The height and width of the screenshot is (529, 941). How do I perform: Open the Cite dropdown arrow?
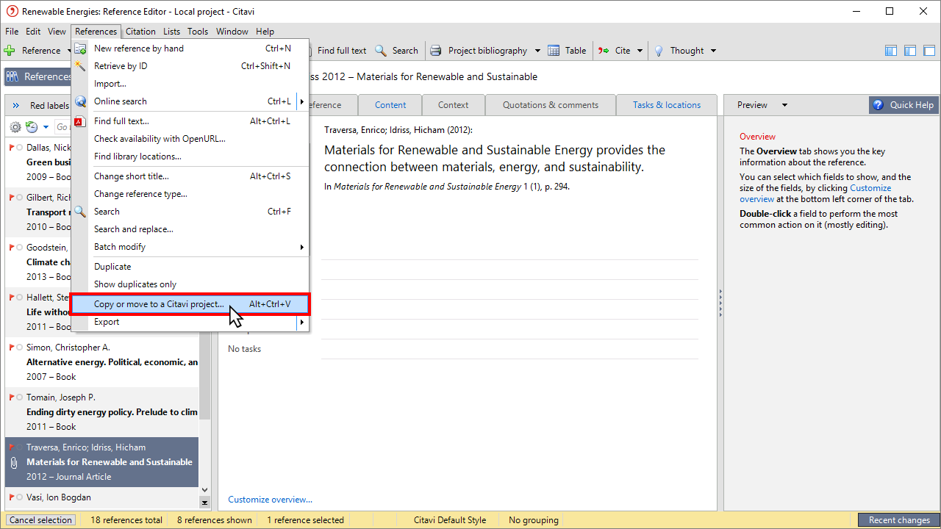pos(640,51)
